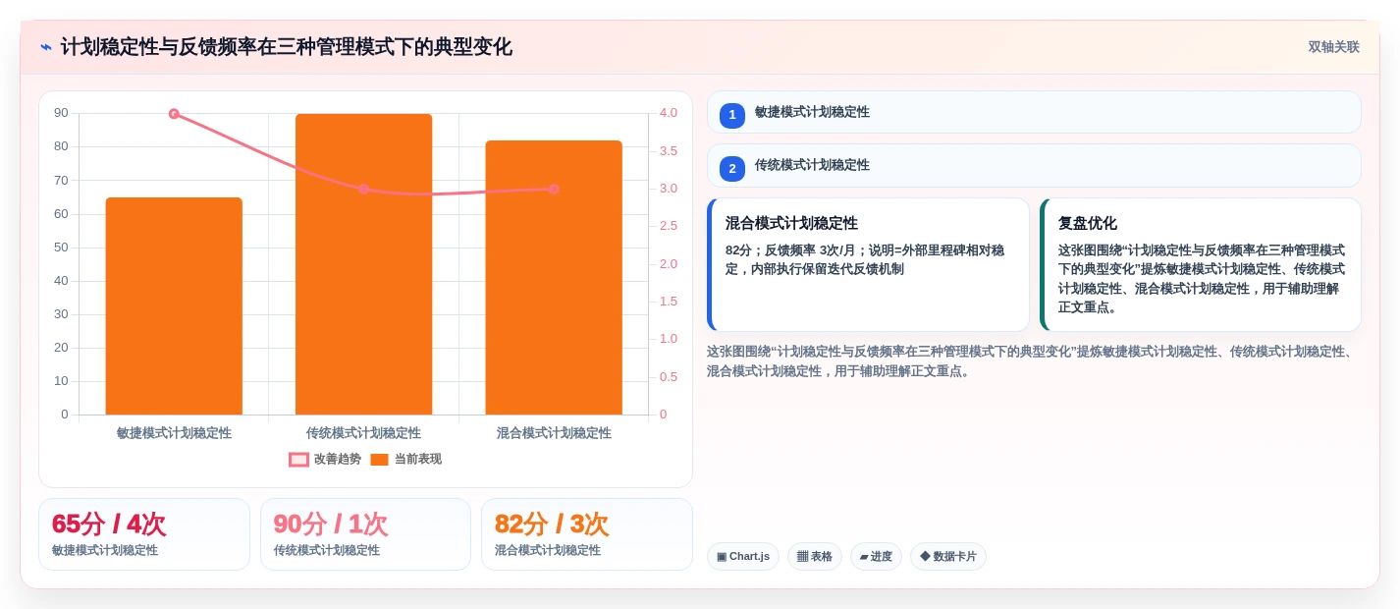Screen dimensions: 1400x609
Task: Click the 表格 tag
Action: click(815, 557)
